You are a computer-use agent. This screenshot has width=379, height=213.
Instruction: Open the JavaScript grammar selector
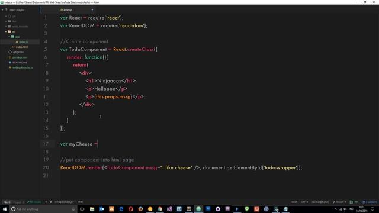[320, 202]
